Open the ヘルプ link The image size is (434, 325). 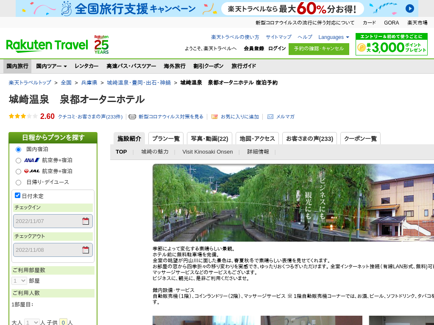tap(305, 37)
